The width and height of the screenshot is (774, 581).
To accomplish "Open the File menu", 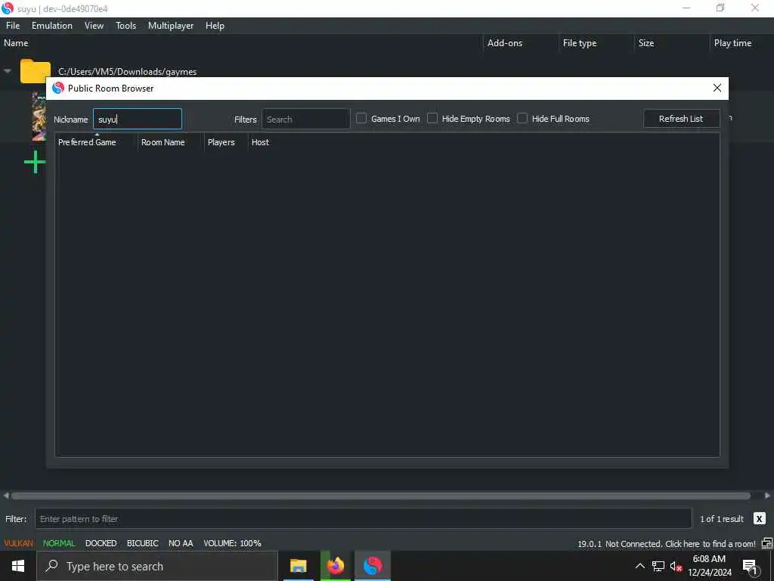I will tap(13, 26).
